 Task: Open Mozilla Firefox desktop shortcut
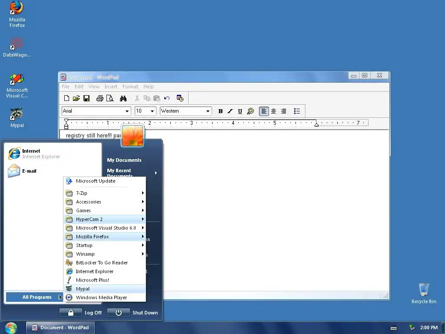click(17, 14)
